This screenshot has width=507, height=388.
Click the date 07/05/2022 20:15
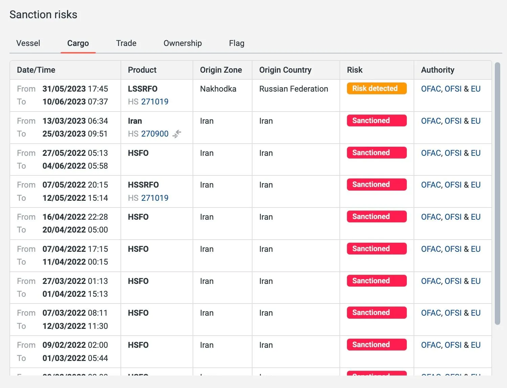75,185
